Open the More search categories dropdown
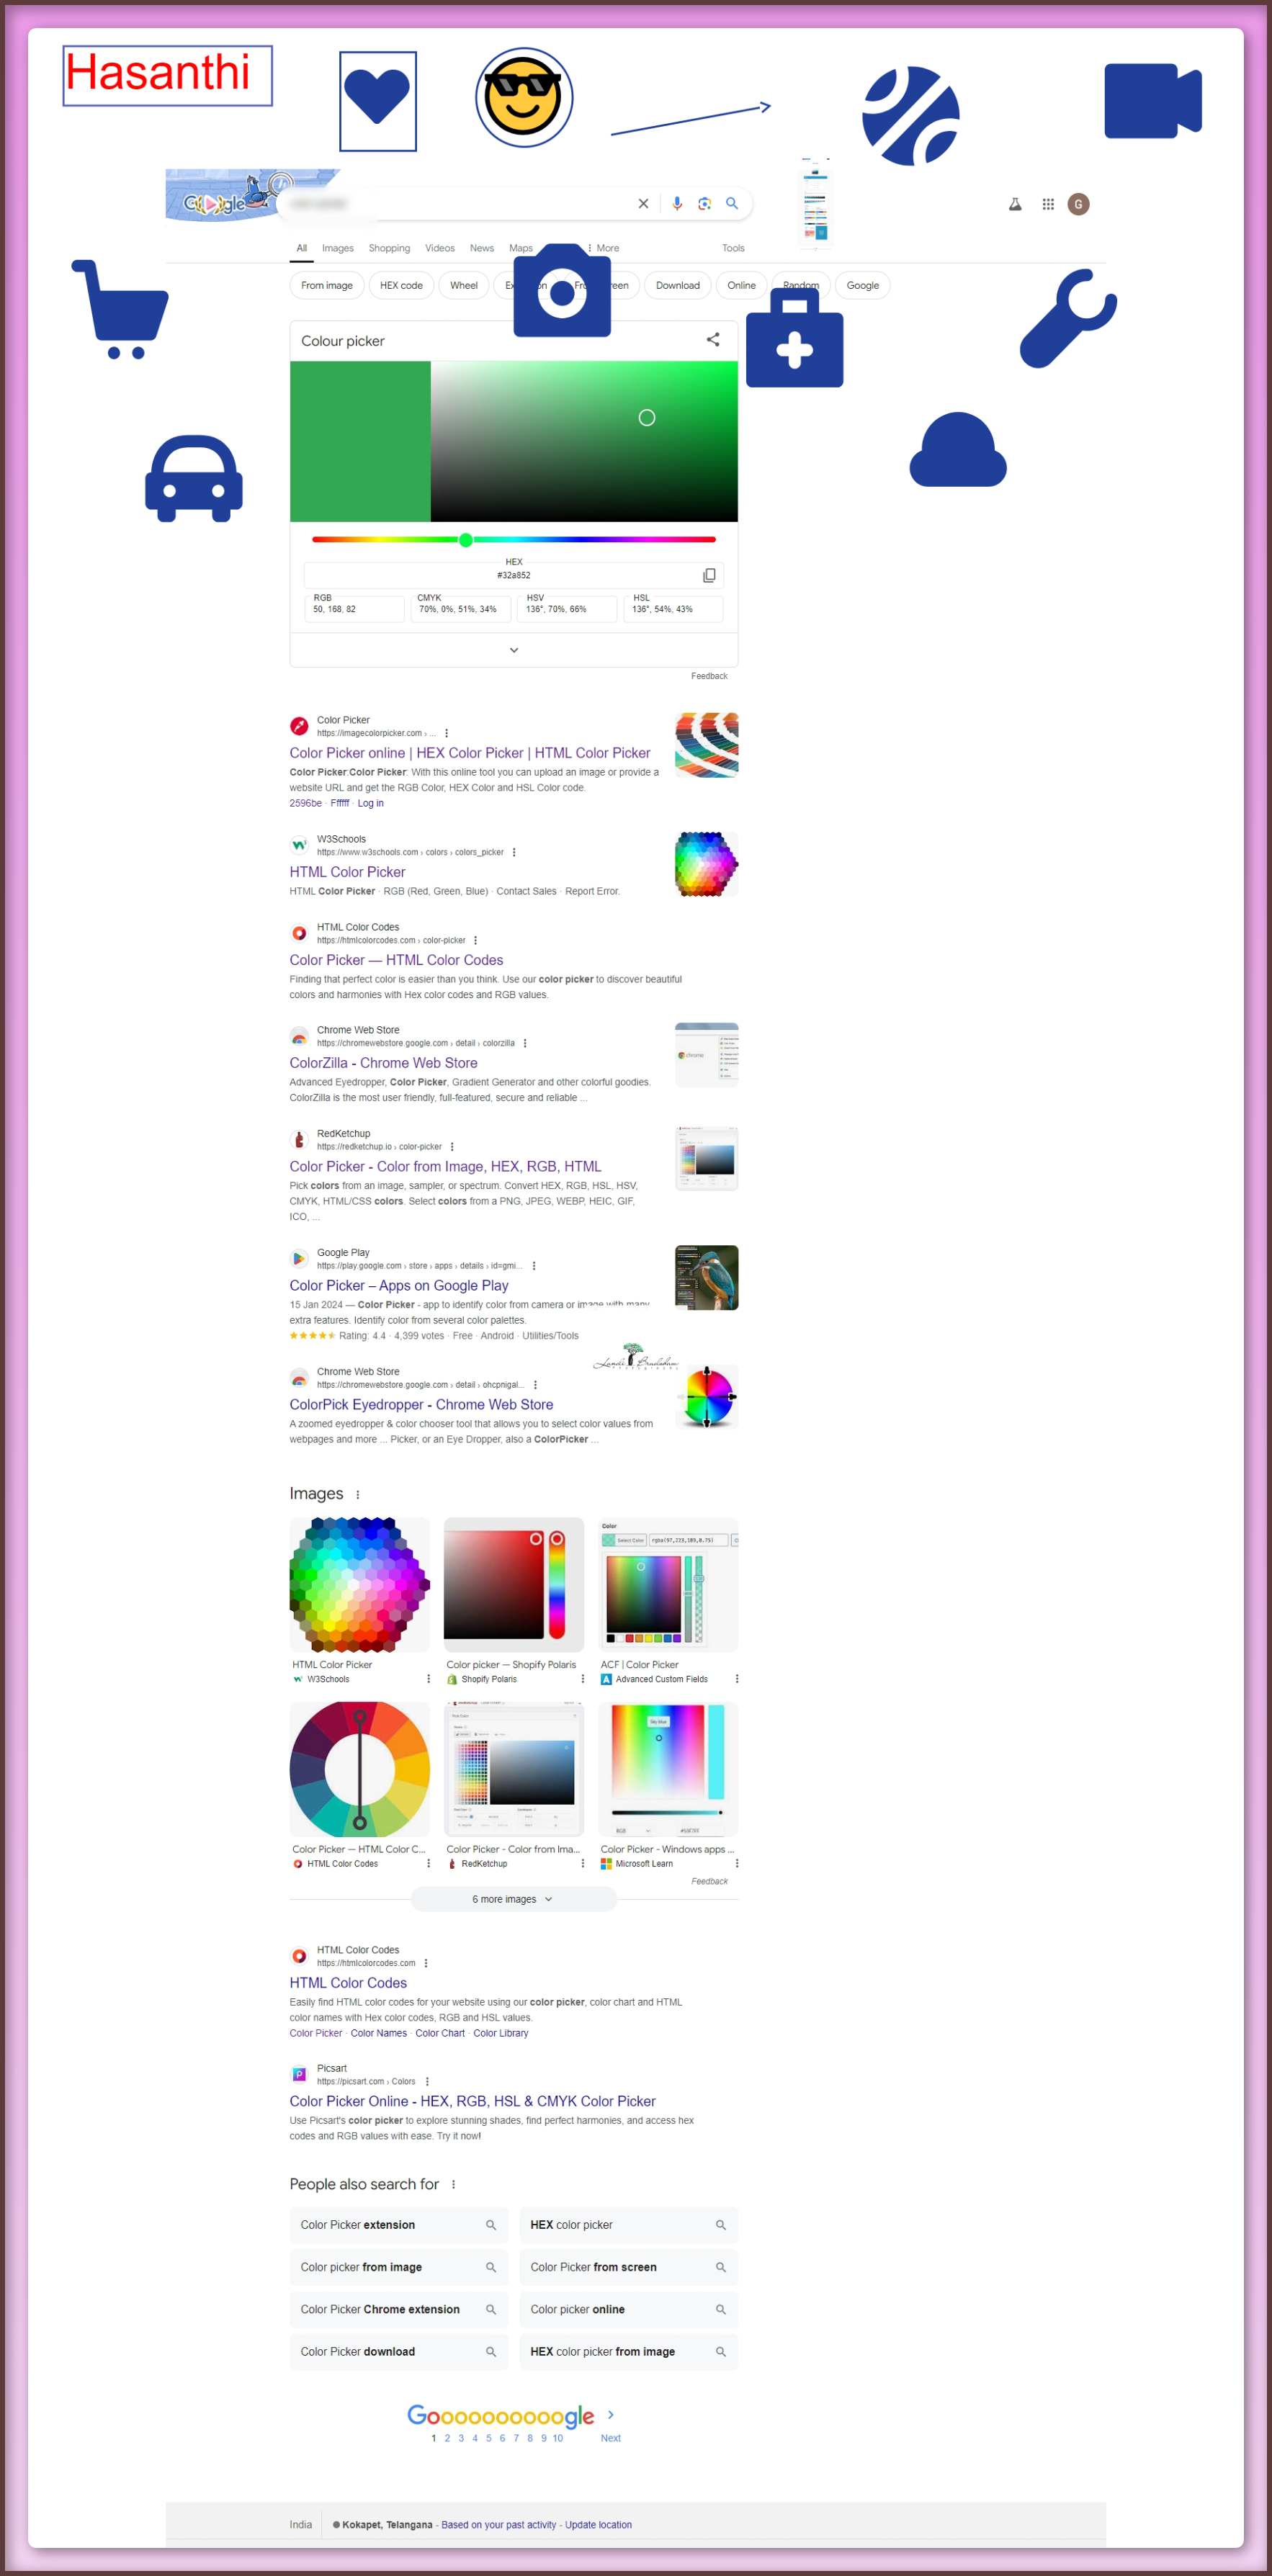This screenshot has width=1272, height=2576. [603, 248]
